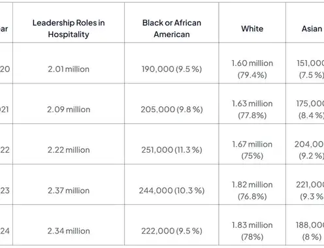Click the 1.67 million (75%) cell
Image resolution: width=324 pixels, height=248 pixels.
tap(252, 149)
